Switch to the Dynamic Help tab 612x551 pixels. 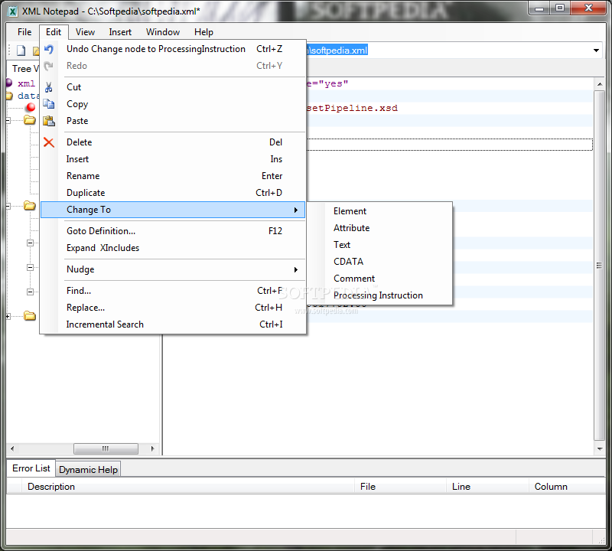87,468
